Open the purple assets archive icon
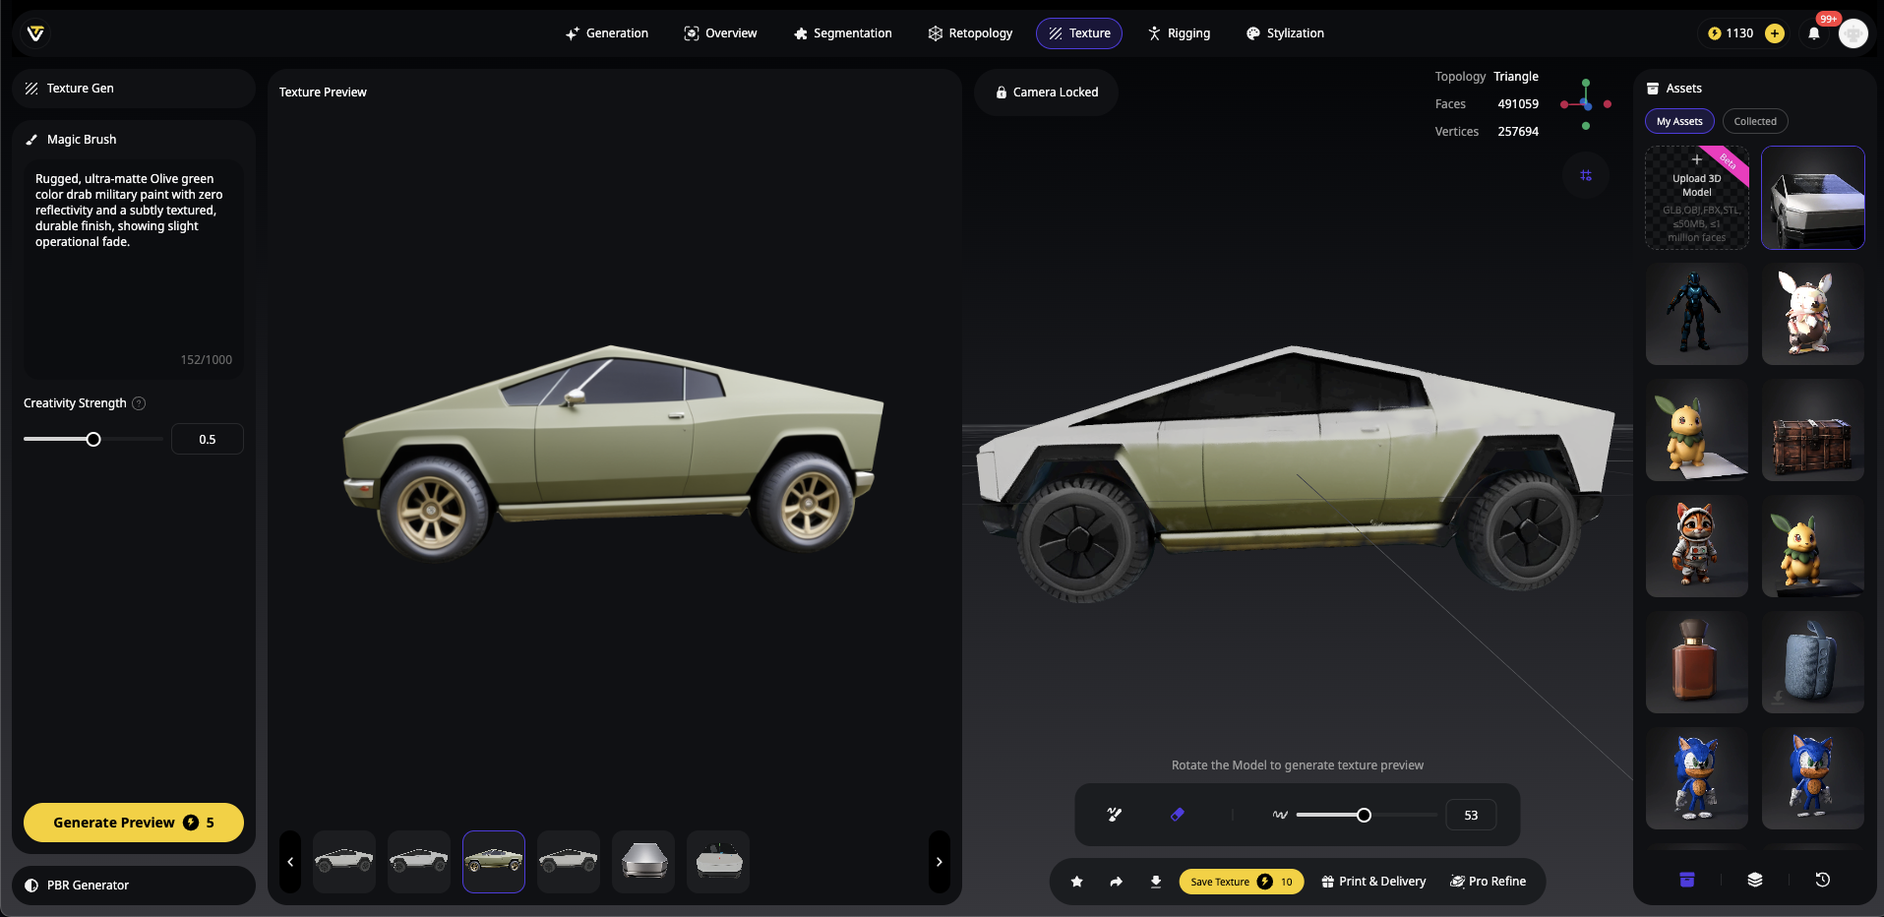1884x917 pixels. click(x=1687, y=880)
